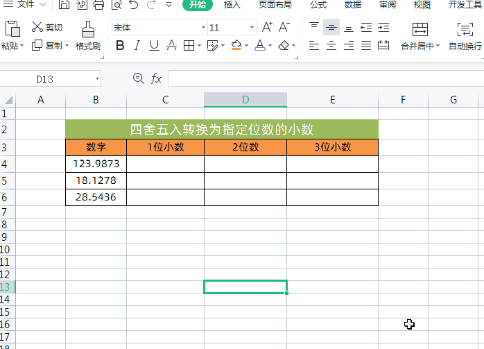Select the 1位小数 header cell
This screenshot has width=484, height=349.
click(166, 147)
